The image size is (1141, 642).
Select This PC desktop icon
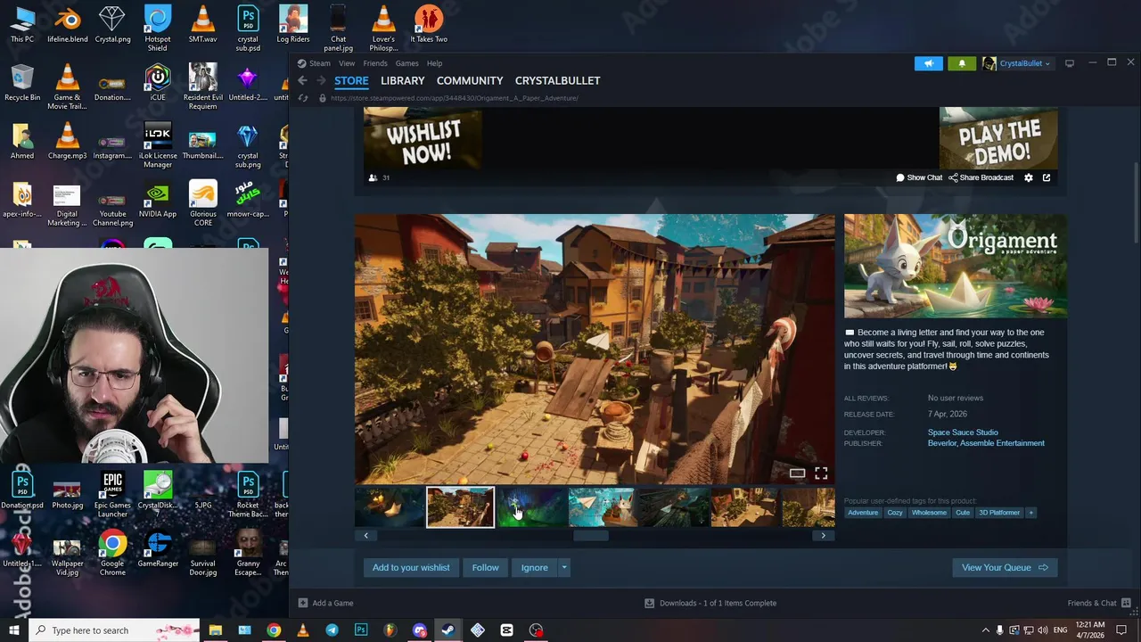tap(22, 25)
